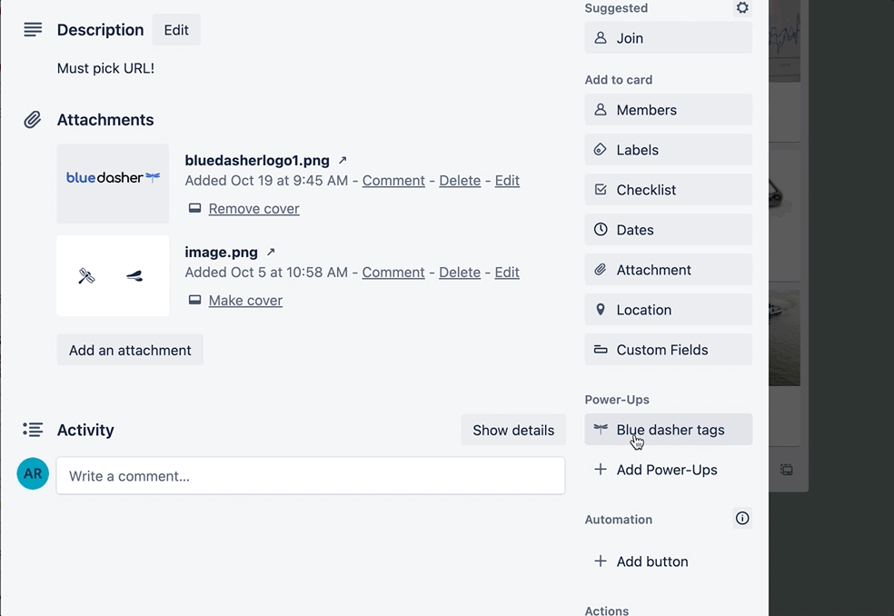
Task: Edit the card description
Action: coord(175,29)
